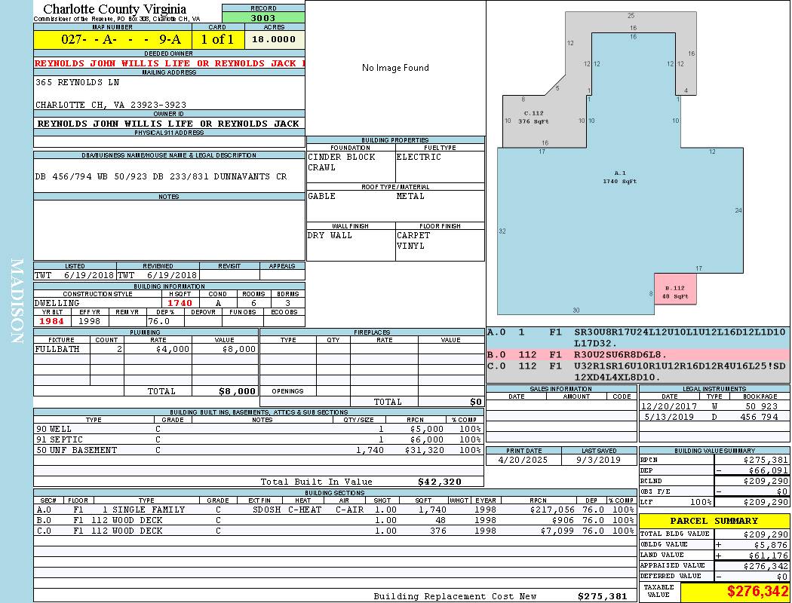792x603 pixels.
Task: Select the pink B.0 sketch code row
Action: pos(637,354)
